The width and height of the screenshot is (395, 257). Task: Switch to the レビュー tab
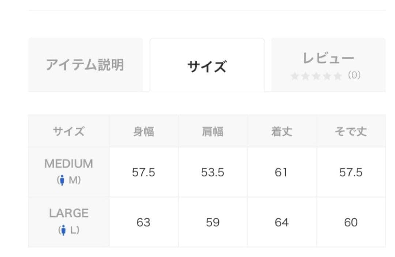tap(328, 65)
